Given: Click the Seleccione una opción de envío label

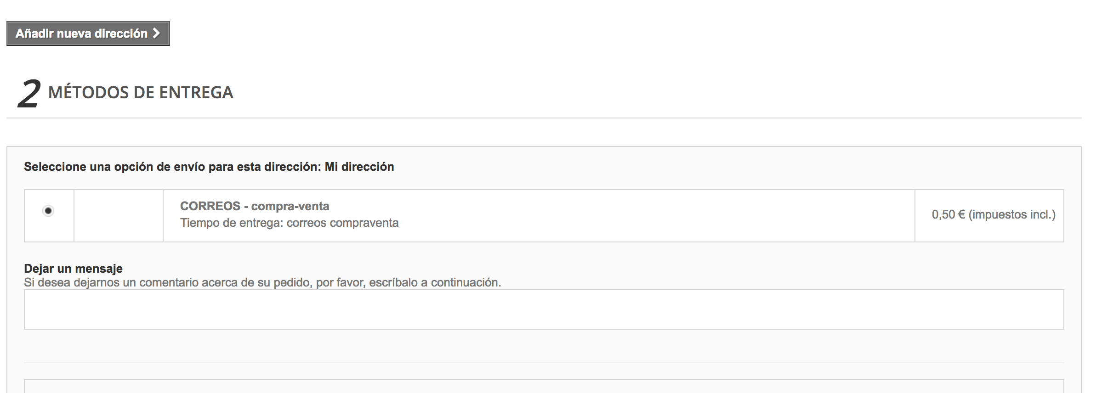Looking at the screenshot, I should pyautogui.click(x=172, y=167).
